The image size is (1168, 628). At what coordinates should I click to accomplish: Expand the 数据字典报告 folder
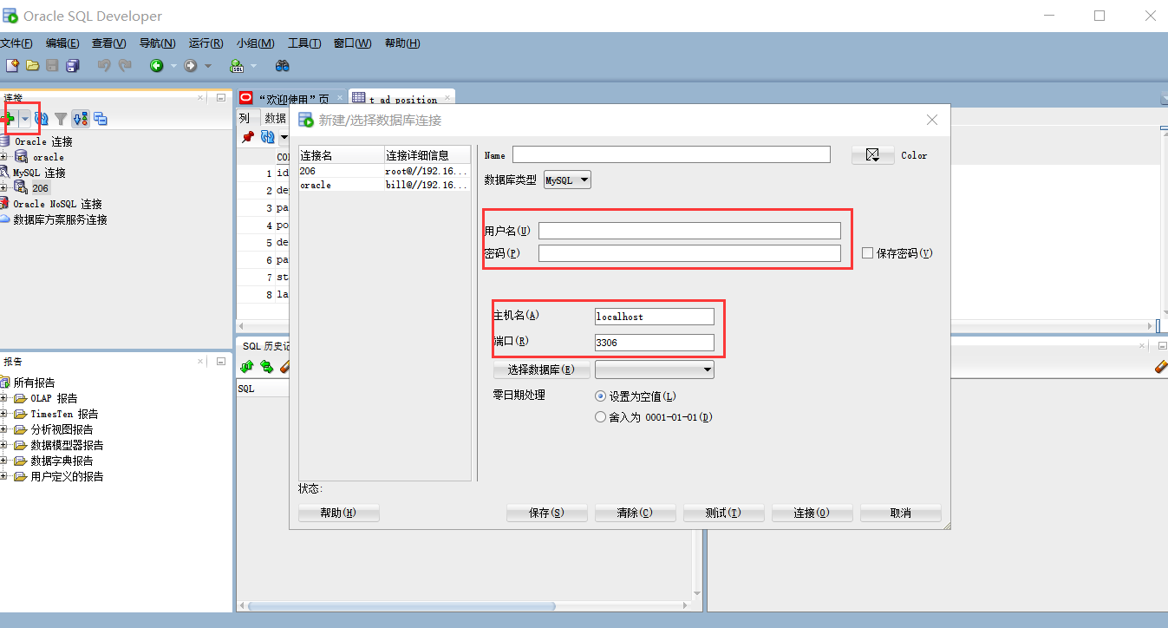pos(4,461)
